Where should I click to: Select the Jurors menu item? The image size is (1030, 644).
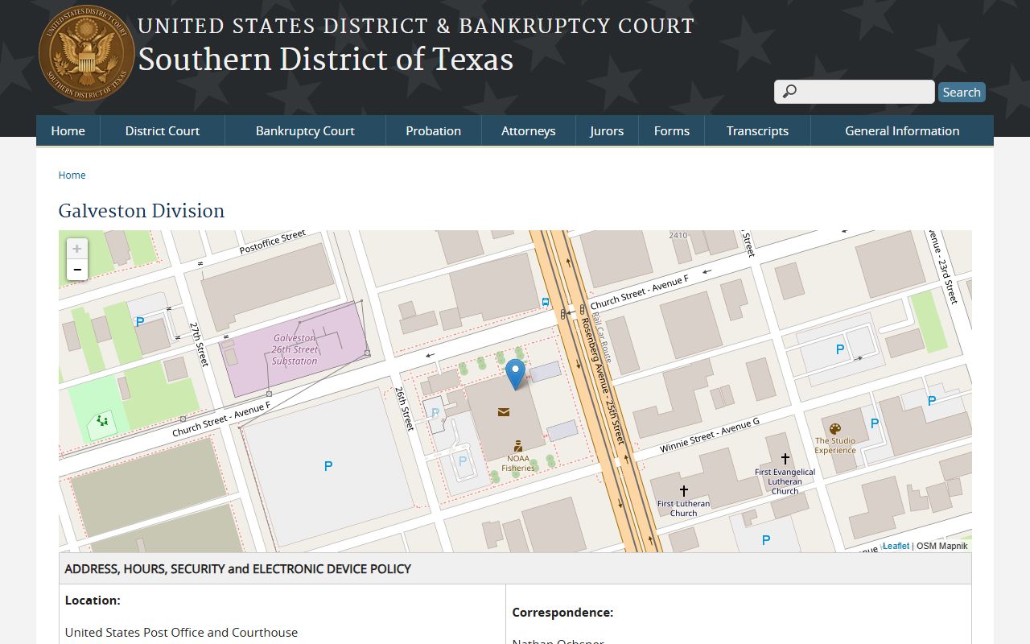point(607,131)
